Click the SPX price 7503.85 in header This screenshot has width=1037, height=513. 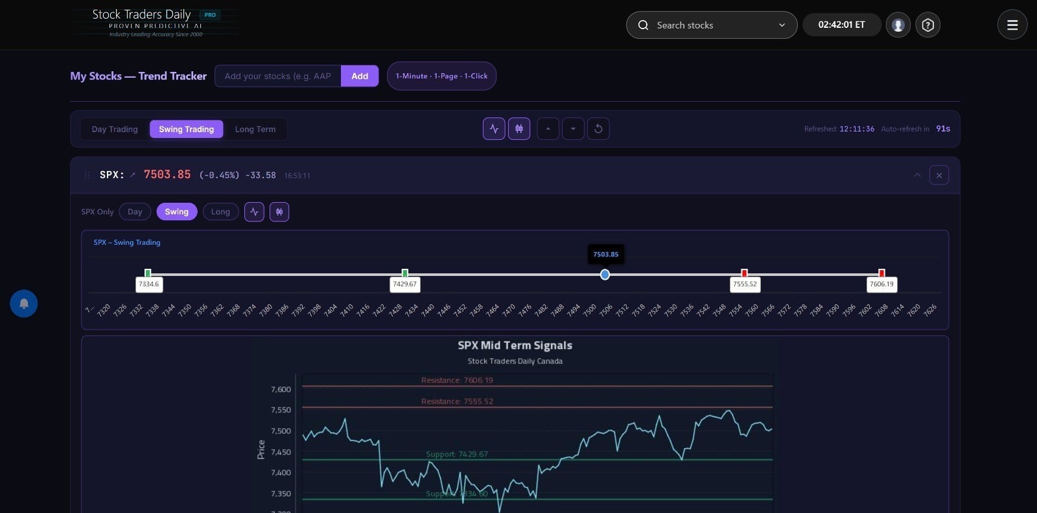point(167,174)
